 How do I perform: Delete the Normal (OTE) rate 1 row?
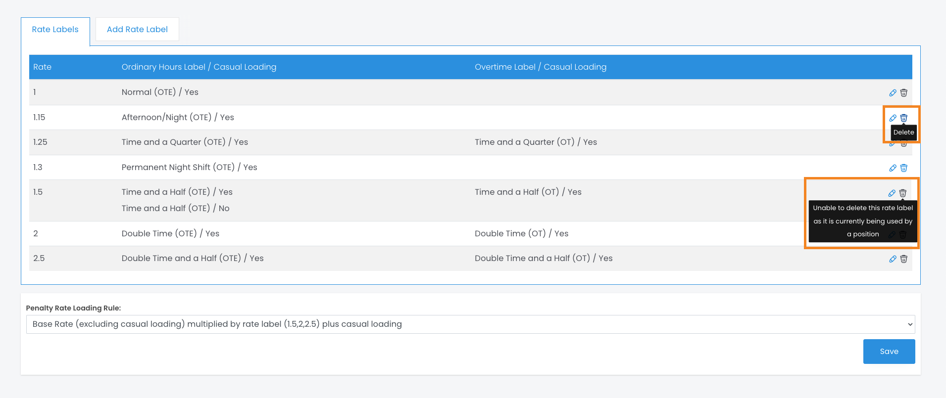[x=903, y=93]
